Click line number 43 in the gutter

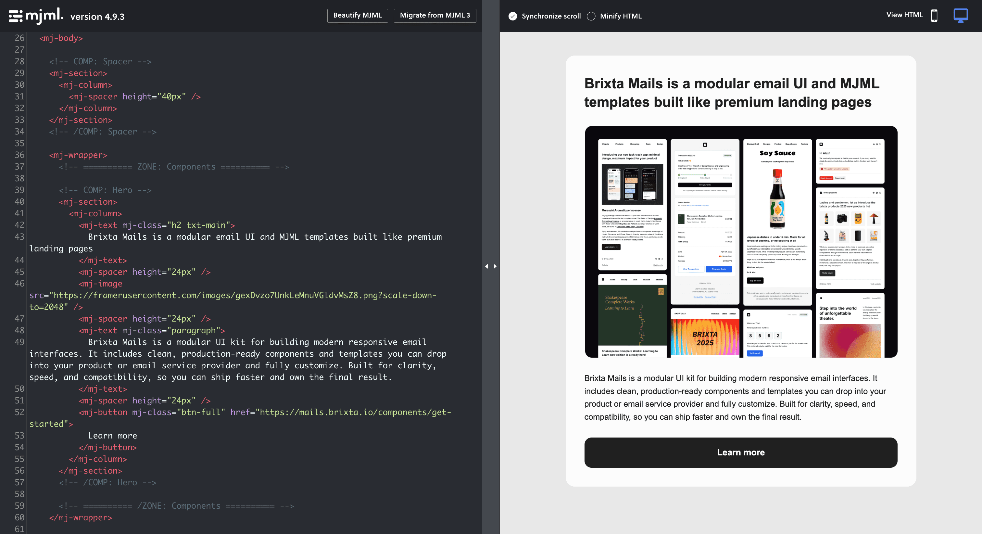tap(19, 237)
